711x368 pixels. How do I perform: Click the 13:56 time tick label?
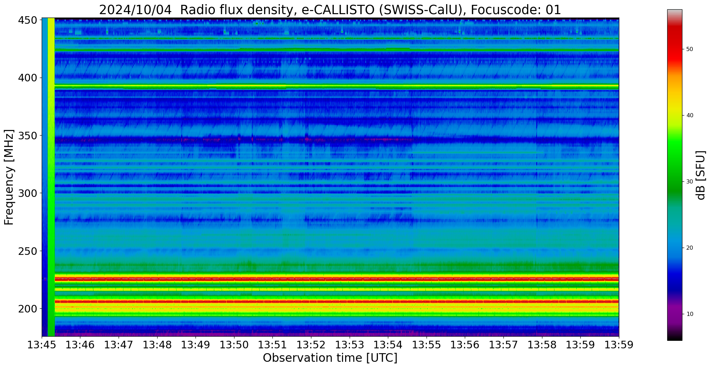pyautogui.click(x=465, y=345)
